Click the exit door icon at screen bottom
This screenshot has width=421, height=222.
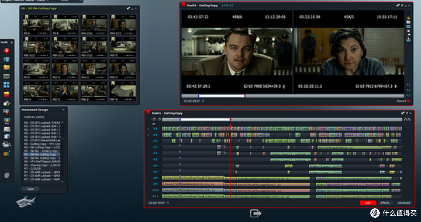click(256, 213)
